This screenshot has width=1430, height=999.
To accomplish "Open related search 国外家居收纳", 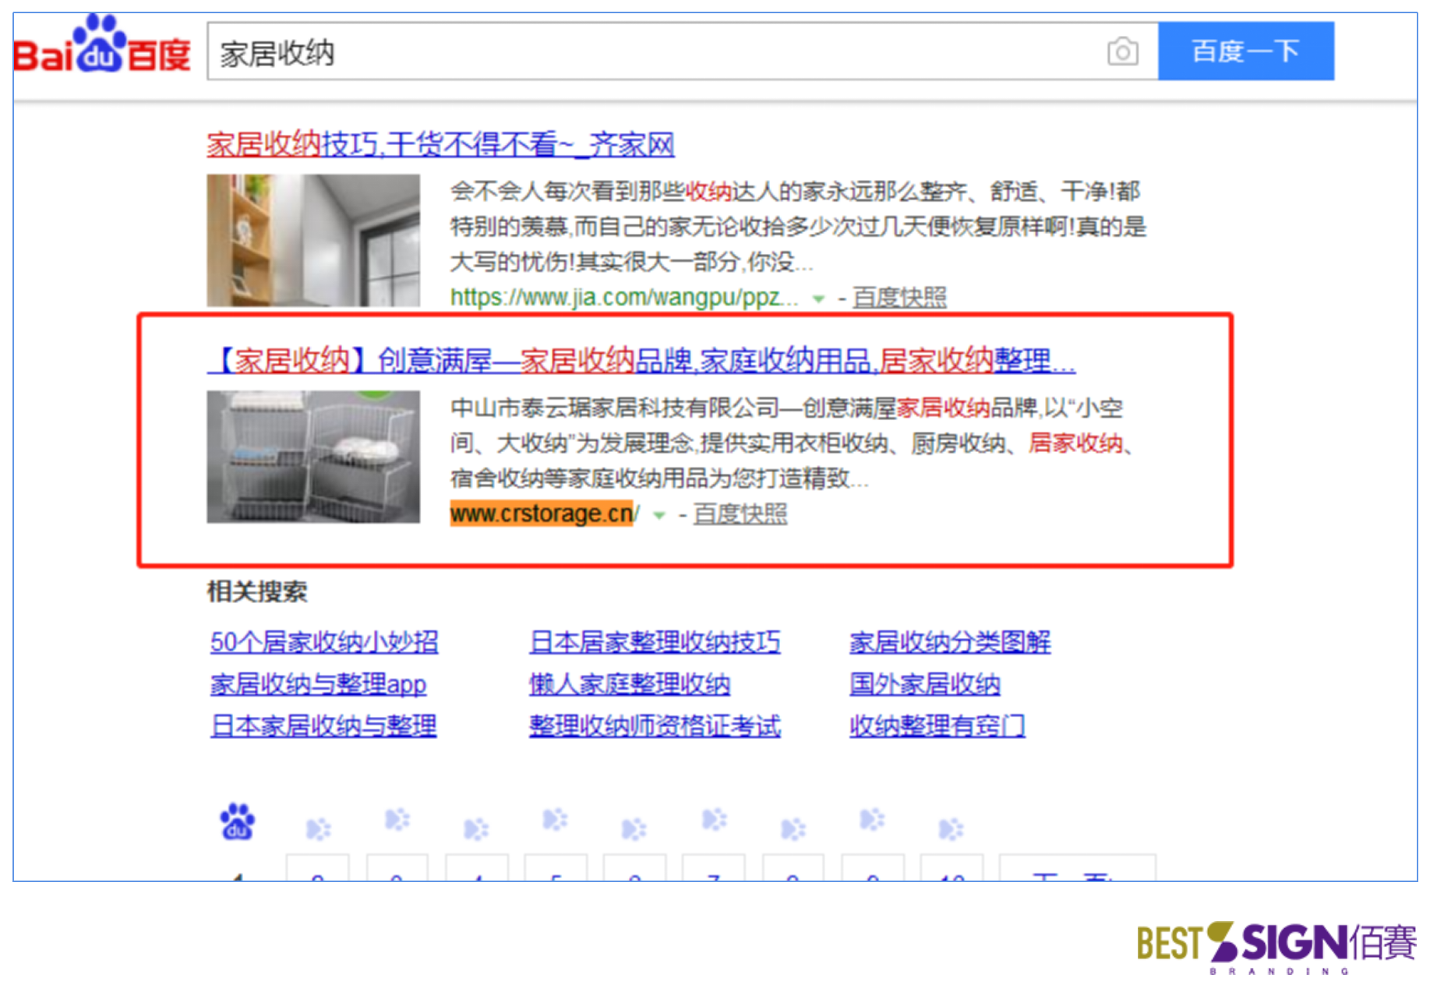I will (924, 684).
